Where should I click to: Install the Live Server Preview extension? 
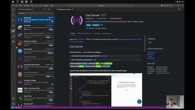click(51, 45)
